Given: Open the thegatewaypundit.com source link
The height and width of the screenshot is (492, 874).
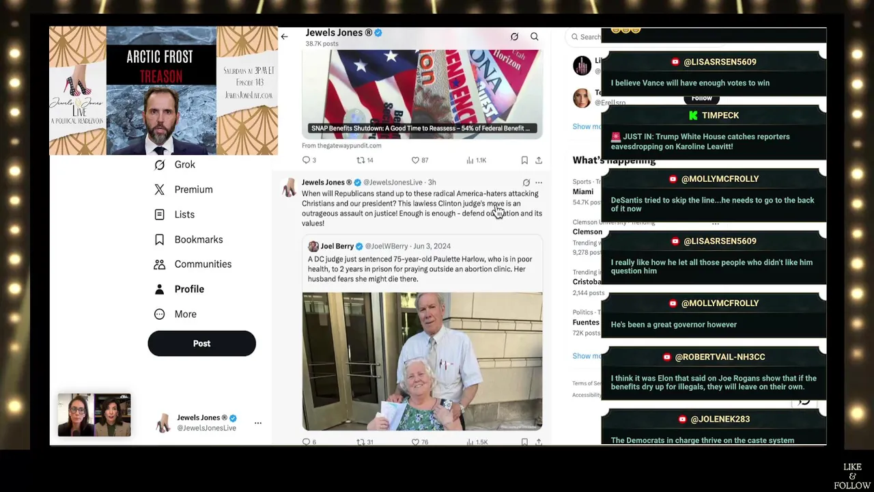Looking at the screenshot, I should click(341, 146).
